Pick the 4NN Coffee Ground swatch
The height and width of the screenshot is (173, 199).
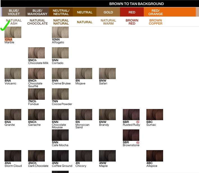pyautogui.click(x=60, y=156)
